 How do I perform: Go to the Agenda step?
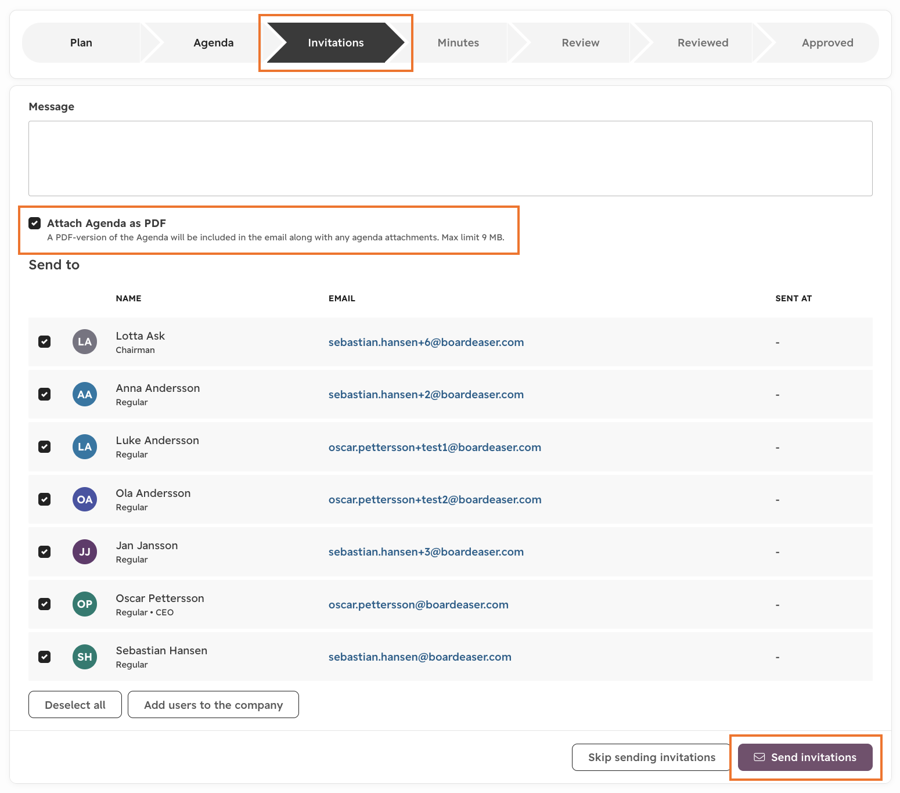pyautogui.click(x=213, y=42)
